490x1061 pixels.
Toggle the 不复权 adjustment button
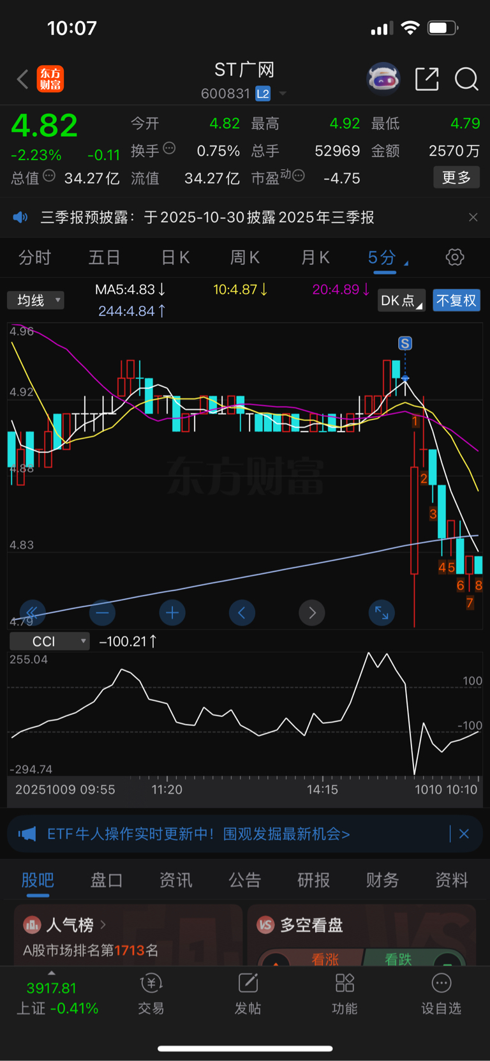(456, 300)
